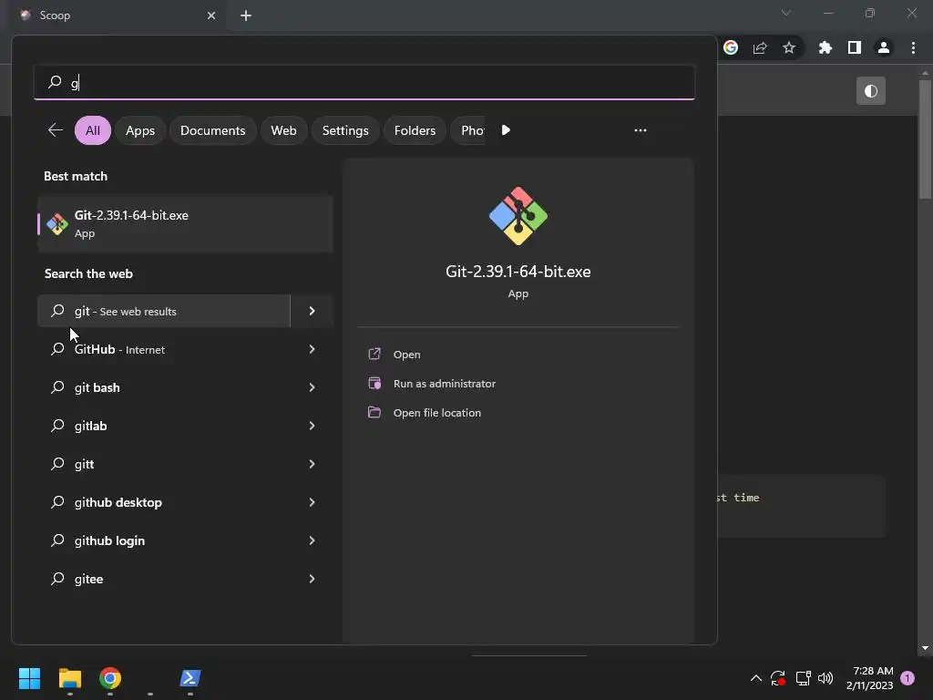Show more filters with the play arrow
Screen dimensions: 933x700
tap(506, 129)
